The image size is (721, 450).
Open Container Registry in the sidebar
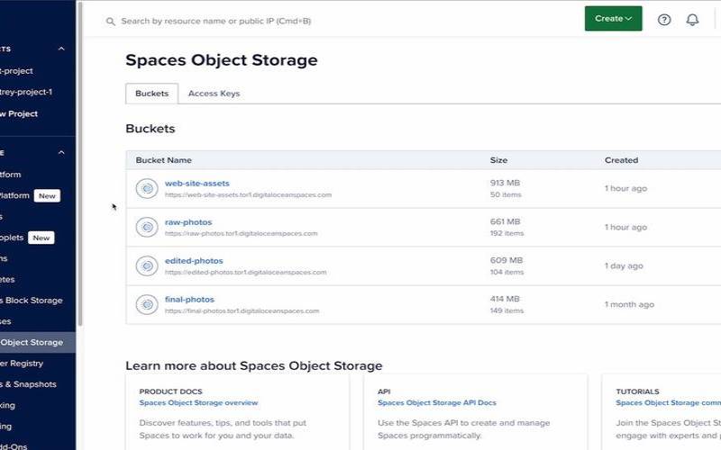coord(22,364)
